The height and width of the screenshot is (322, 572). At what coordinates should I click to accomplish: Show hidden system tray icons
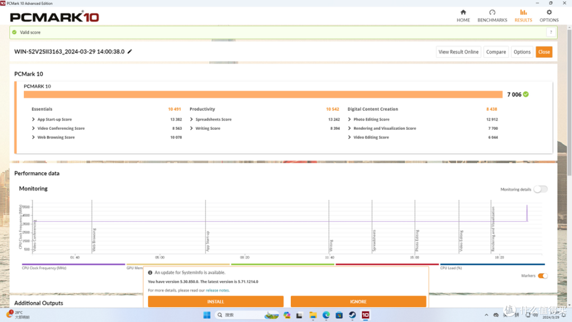click(486, 315)
